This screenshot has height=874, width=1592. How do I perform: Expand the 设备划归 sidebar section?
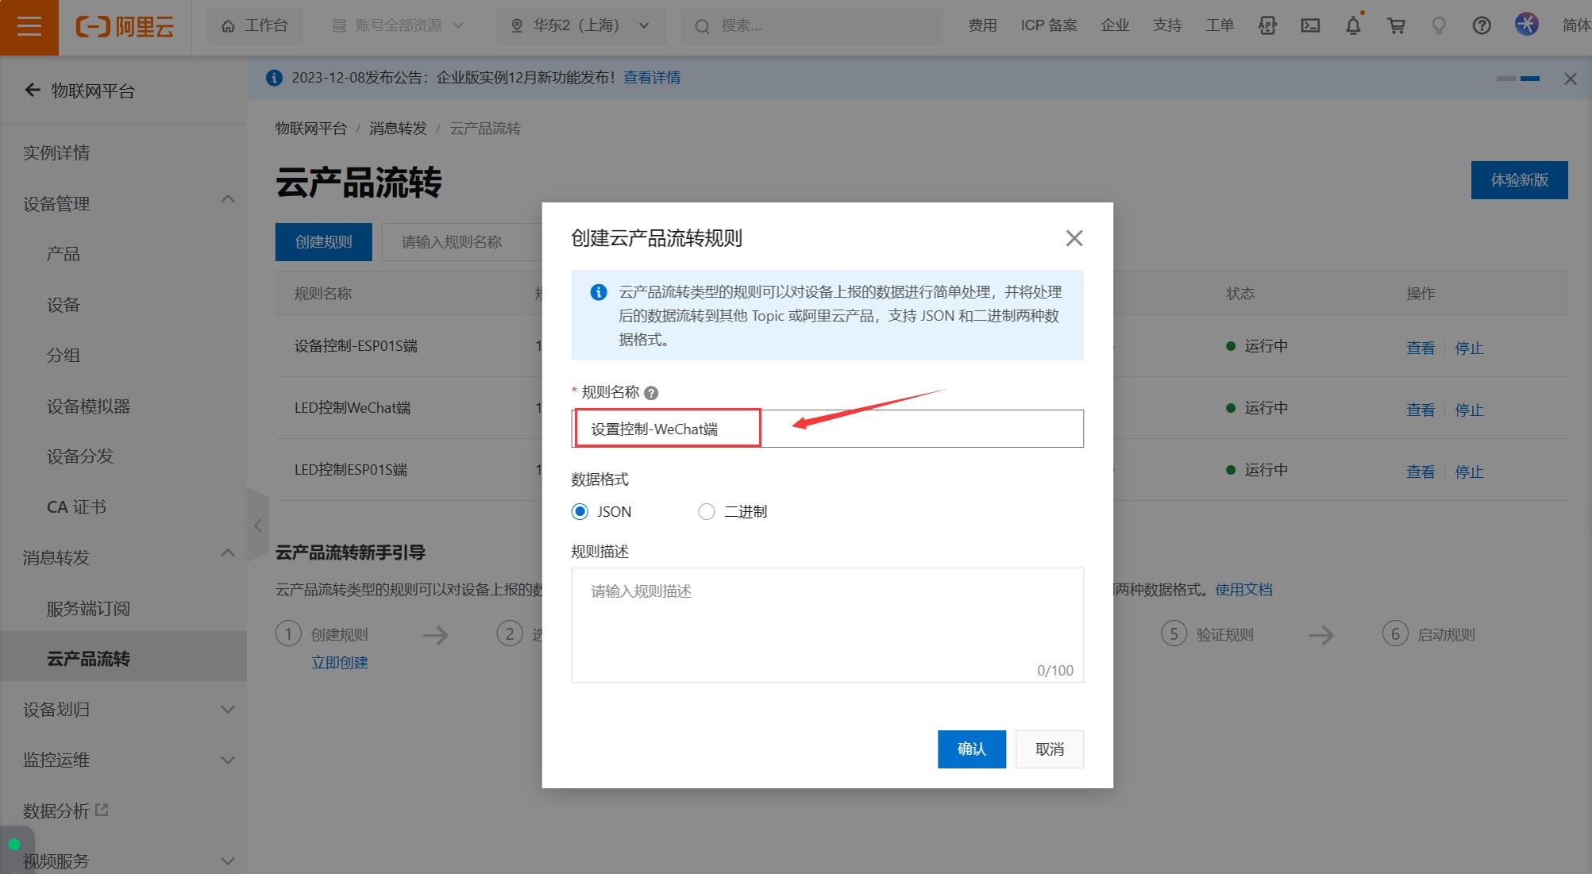[227, 710]
